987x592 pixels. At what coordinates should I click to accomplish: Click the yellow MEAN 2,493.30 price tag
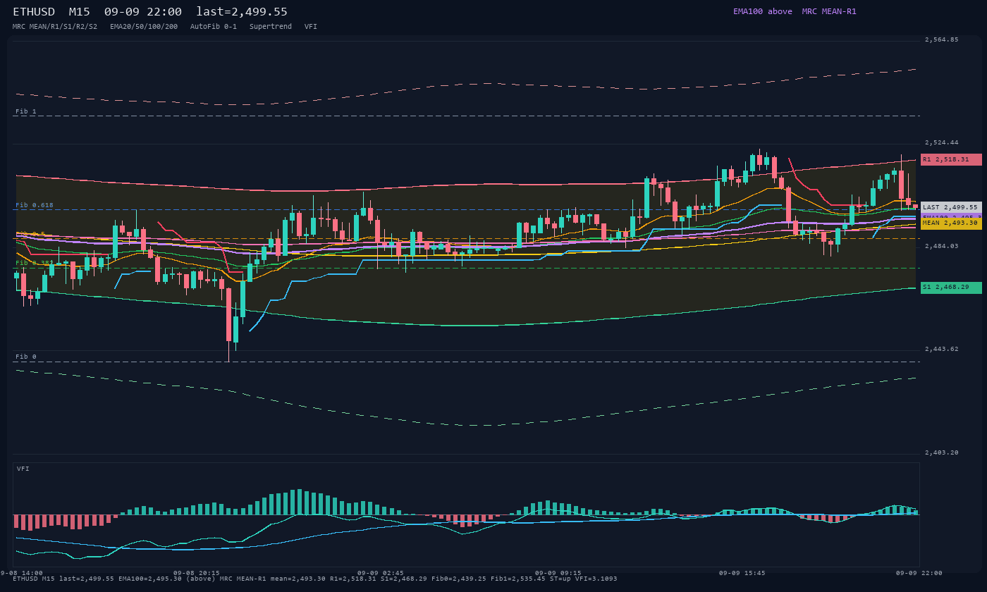tap(951, 223)
